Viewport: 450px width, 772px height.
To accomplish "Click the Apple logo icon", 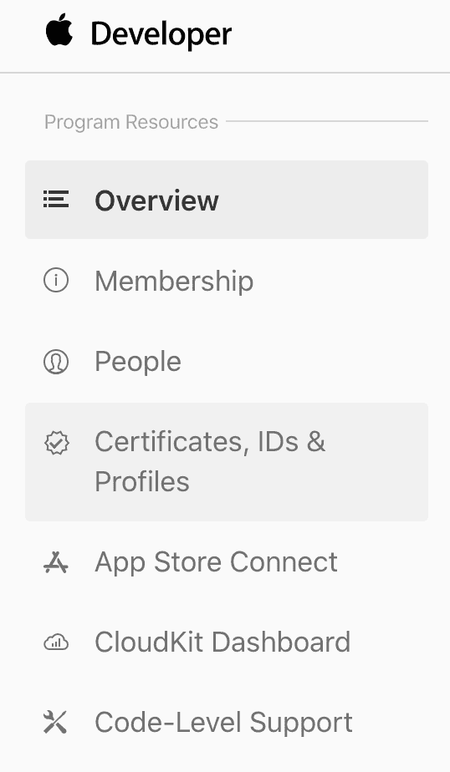I will point(59,31).
